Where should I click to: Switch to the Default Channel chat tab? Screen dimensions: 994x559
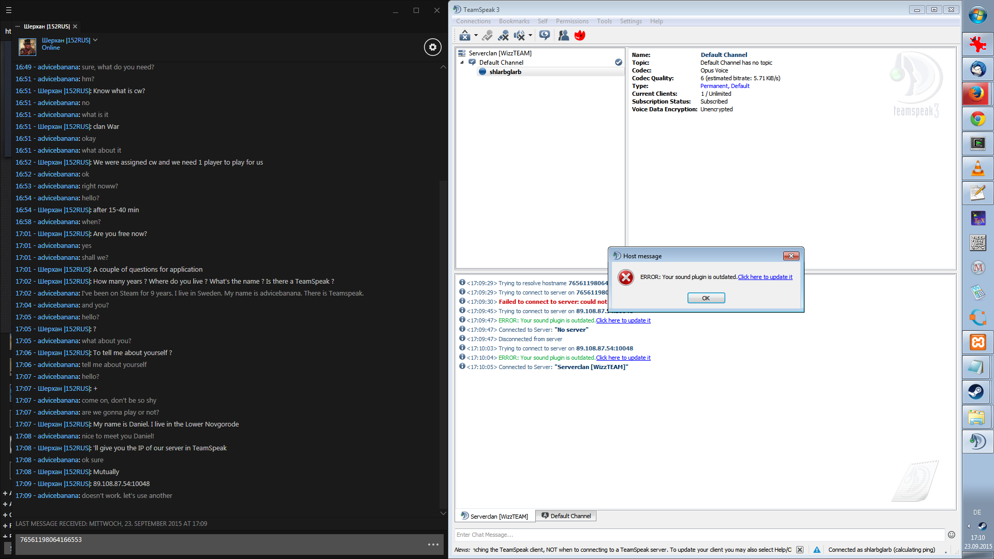point(566,516)
